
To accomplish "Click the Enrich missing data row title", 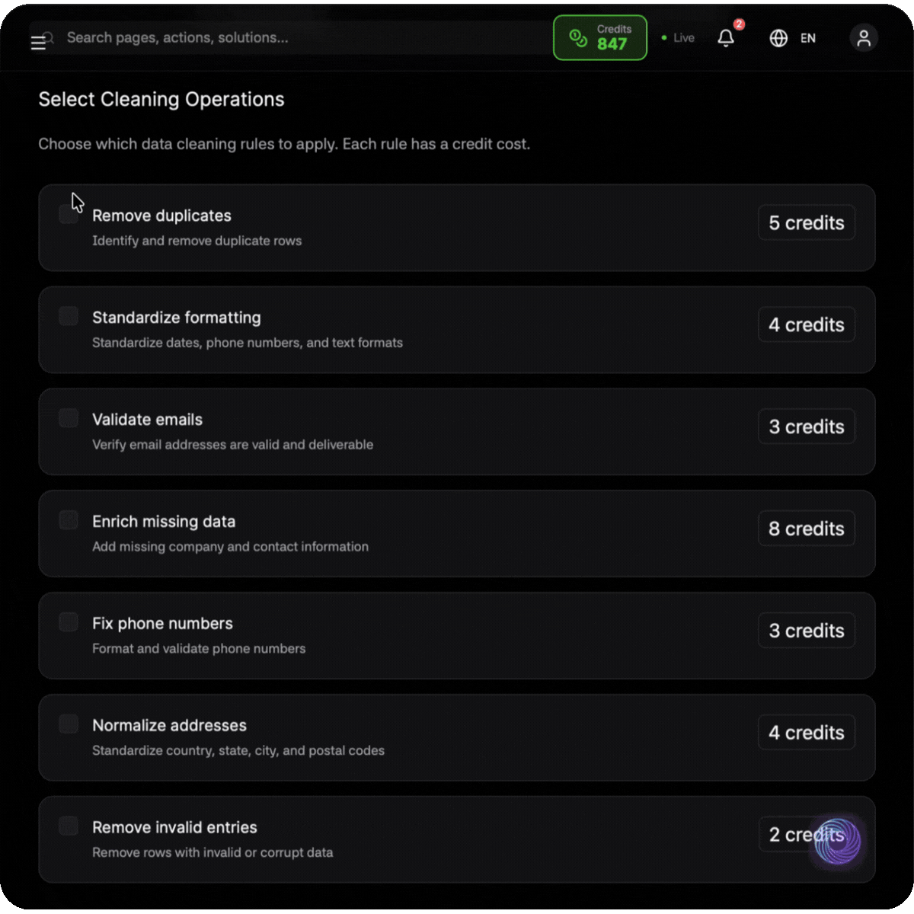I will pyautogui.click(x=164, y=522).
